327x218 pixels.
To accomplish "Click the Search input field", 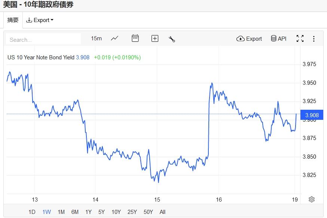I will point(43,39).
